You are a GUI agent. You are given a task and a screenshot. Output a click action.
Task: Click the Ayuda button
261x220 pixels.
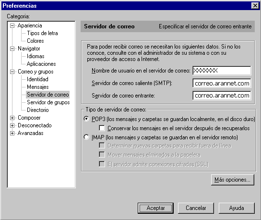(x=237, y=208)
